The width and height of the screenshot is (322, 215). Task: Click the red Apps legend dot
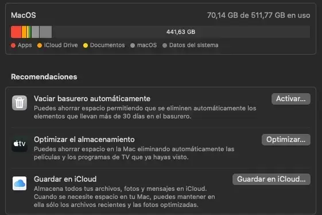pos(13,45)
